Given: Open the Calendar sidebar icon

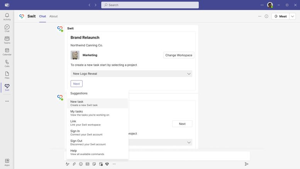Looking at the screenshot, I should point(7,52).
